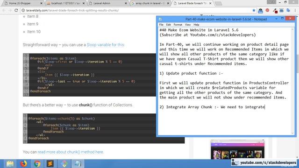The height and width of the screenshot is (168, 299).
Task: Bookmark this page with star icon
Action: (254, 10)
